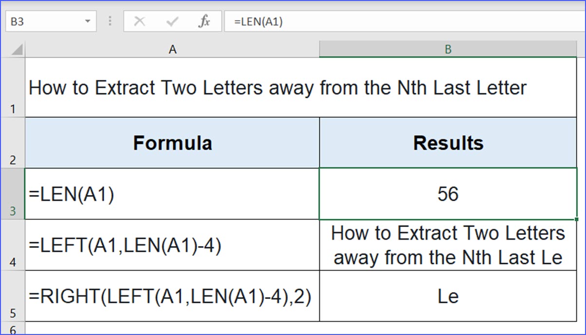Expand the Name Box list of named ranges

point(88,21)
